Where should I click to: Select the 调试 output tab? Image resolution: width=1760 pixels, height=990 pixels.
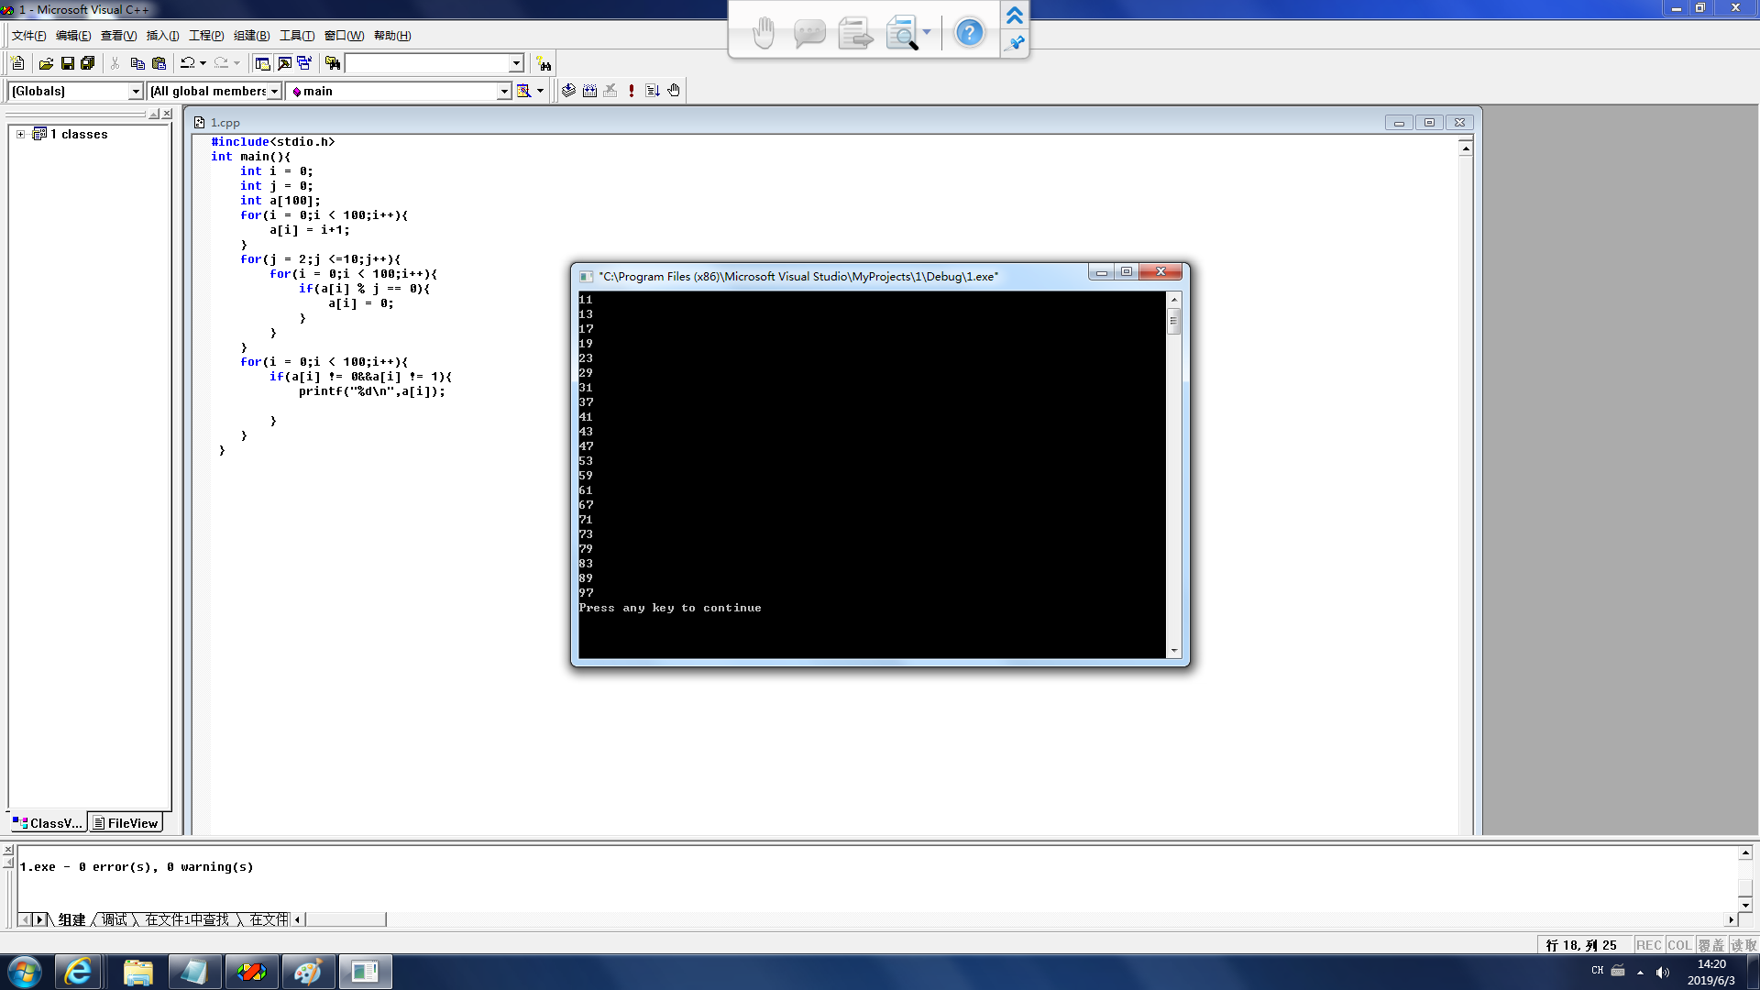click(x=115, y=919)
